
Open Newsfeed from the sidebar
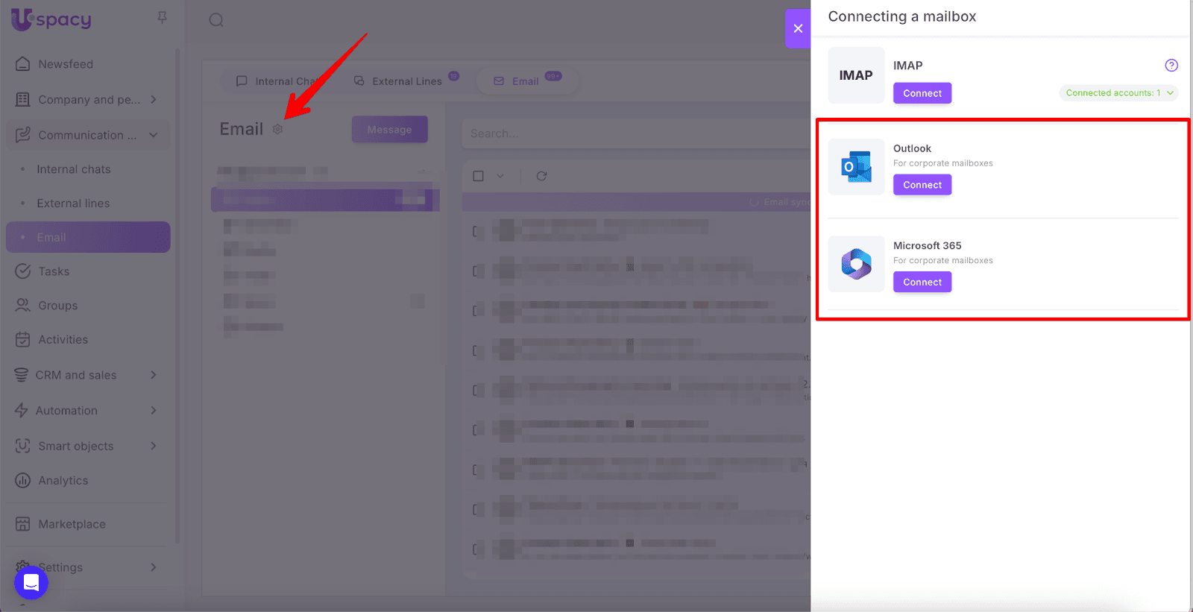coord(66,64)
